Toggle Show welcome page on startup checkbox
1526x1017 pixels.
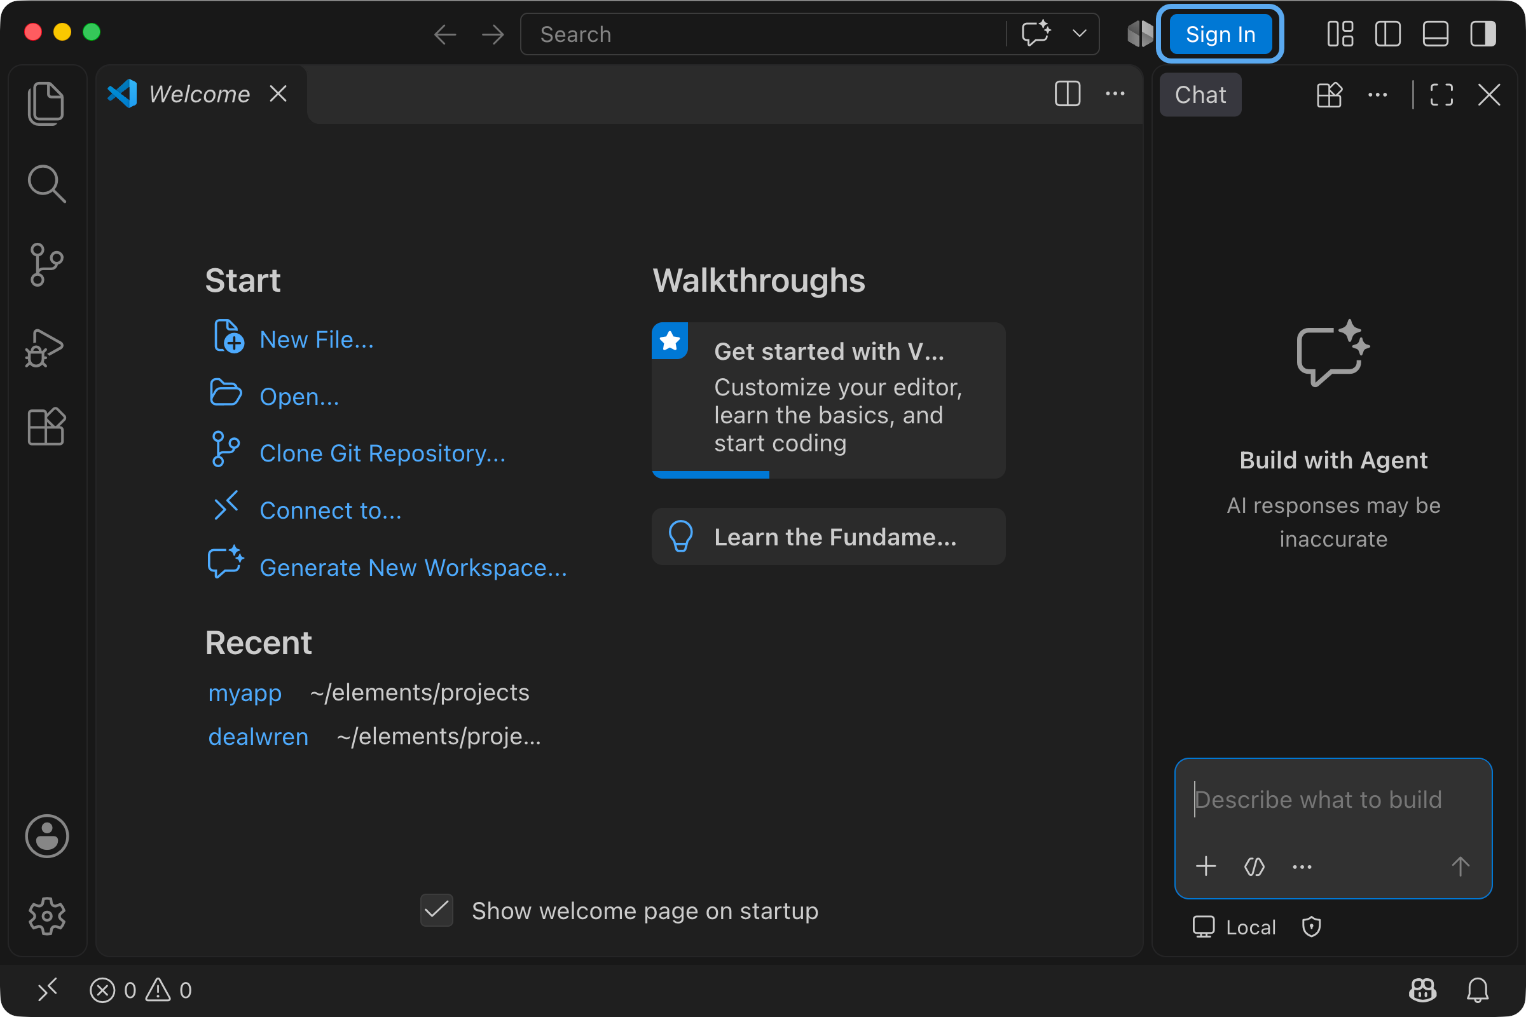(x=437, y=910)
